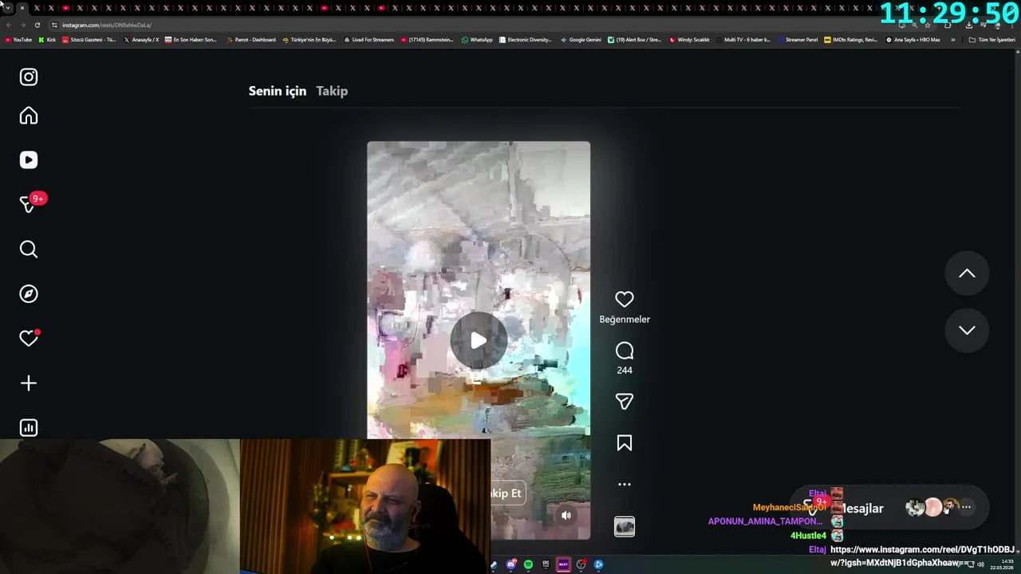Save the reel with bookmark icon

coord(625,443)
